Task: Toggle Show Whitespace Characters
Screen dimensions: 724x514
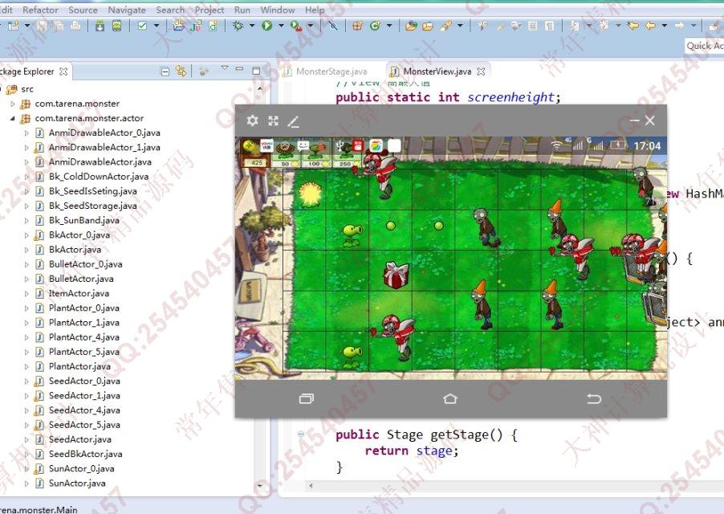Action: click(x=550, y=26)
